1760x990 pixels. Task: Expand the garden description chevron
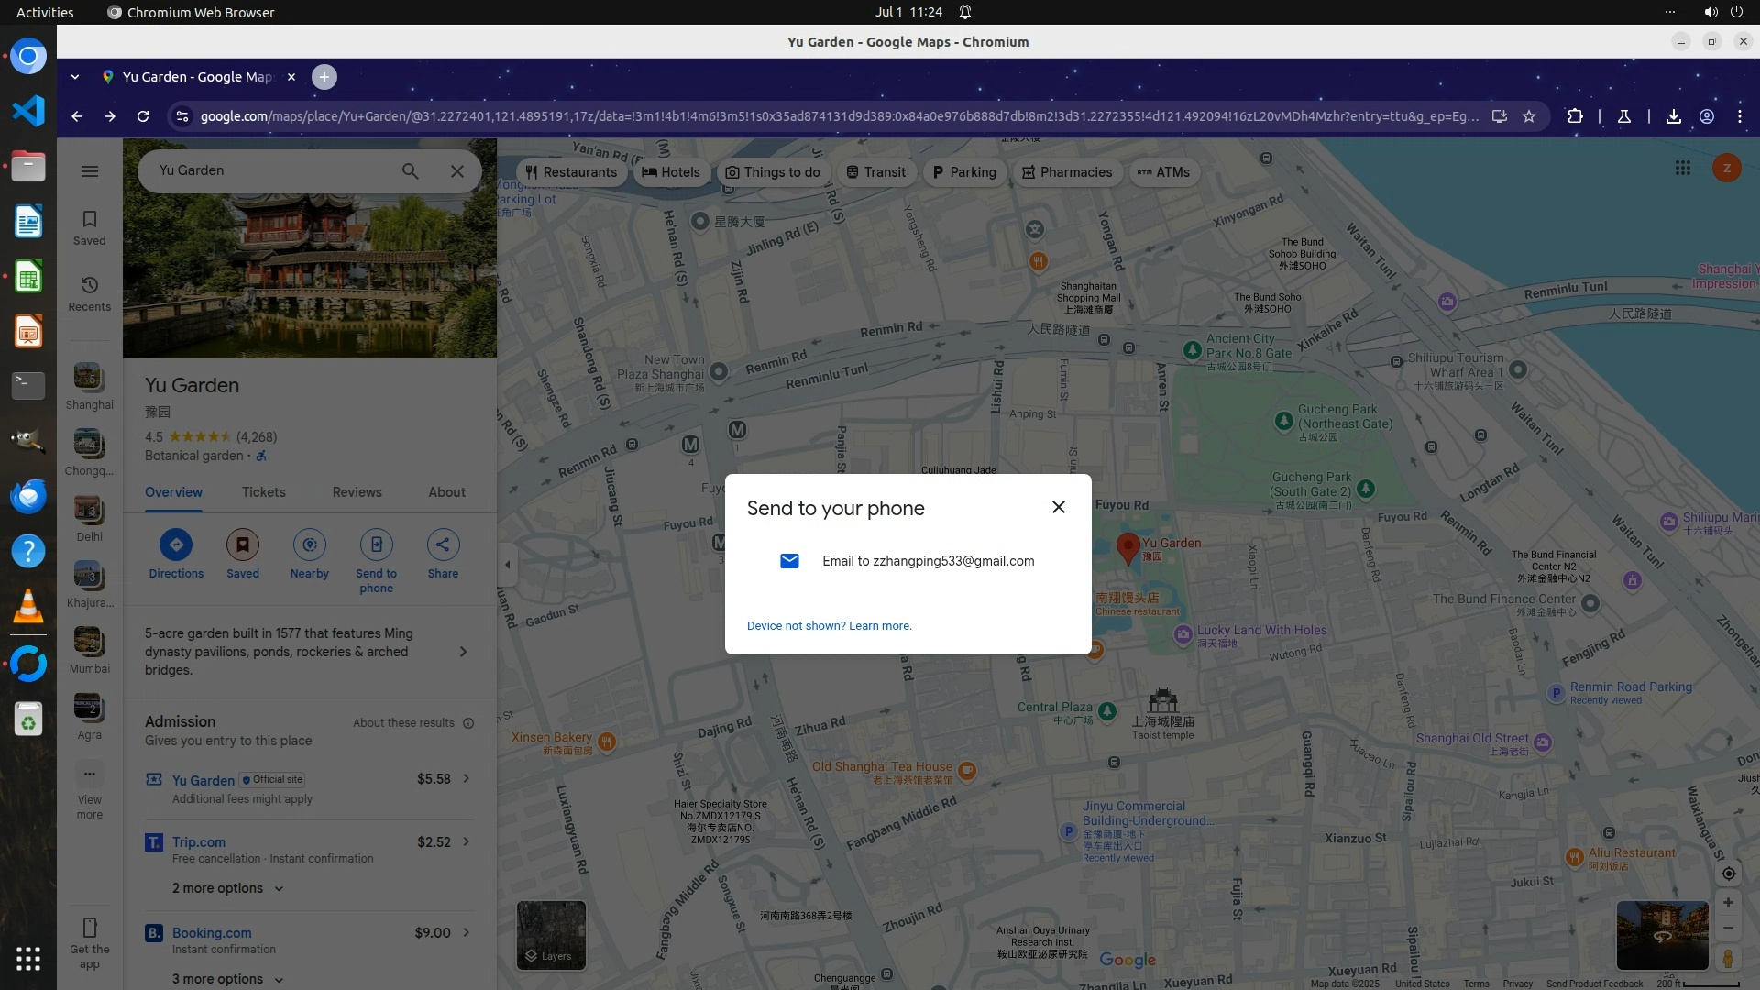pyautogui.click(x=463, y=652)
